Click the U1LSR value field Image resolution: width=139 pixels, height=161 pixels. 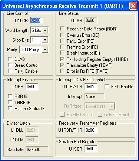pos(91,20)
